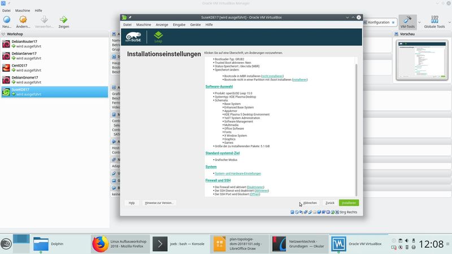The width and height of the screenshot is (452, 254).
Task: Click Hinweise zur Version button
Action: click(x=159, y=203)
